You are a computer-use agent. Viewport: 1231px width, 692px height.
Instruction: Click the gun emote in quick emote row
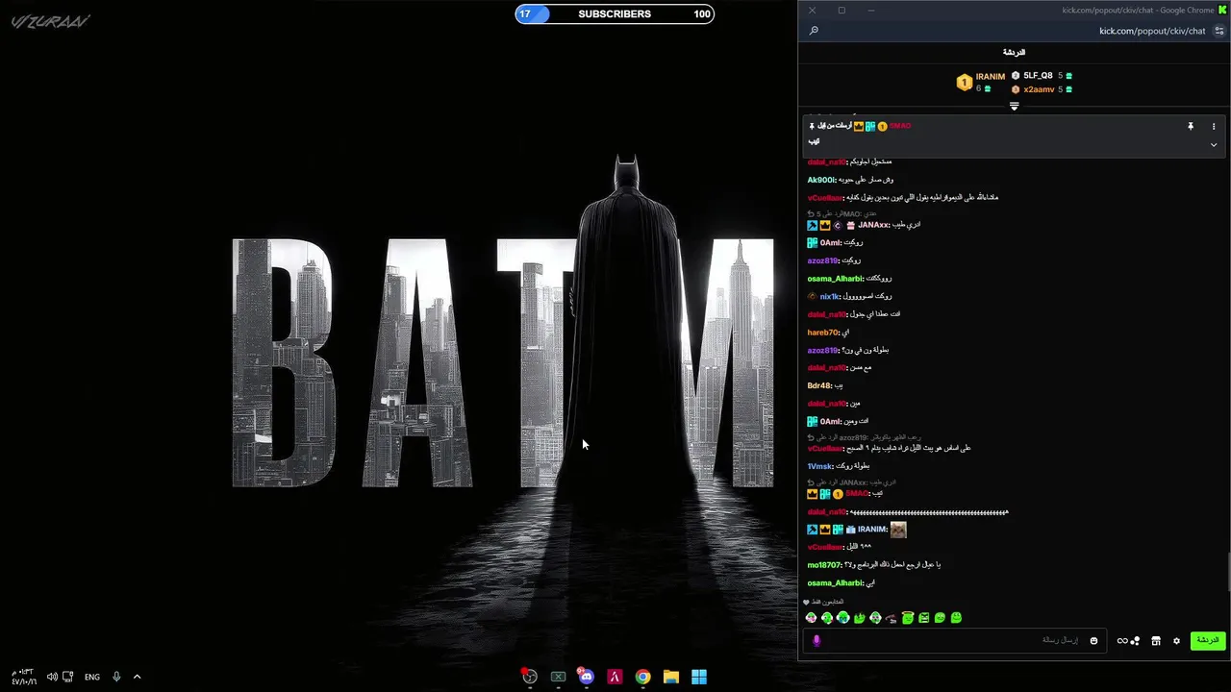point(892,618)
